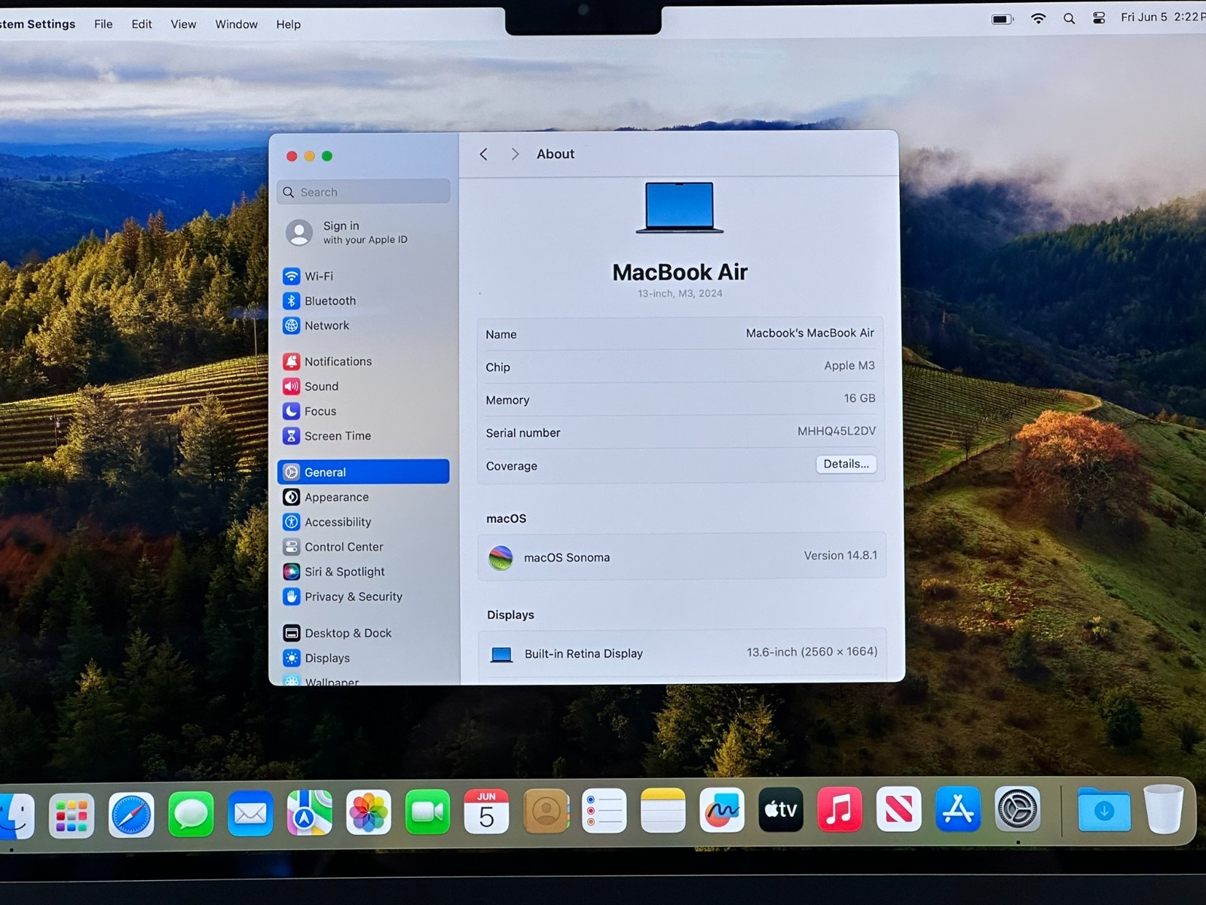Open Maps from the Dock
Viewport: 1206px width, 905px height.
[309, 813]
